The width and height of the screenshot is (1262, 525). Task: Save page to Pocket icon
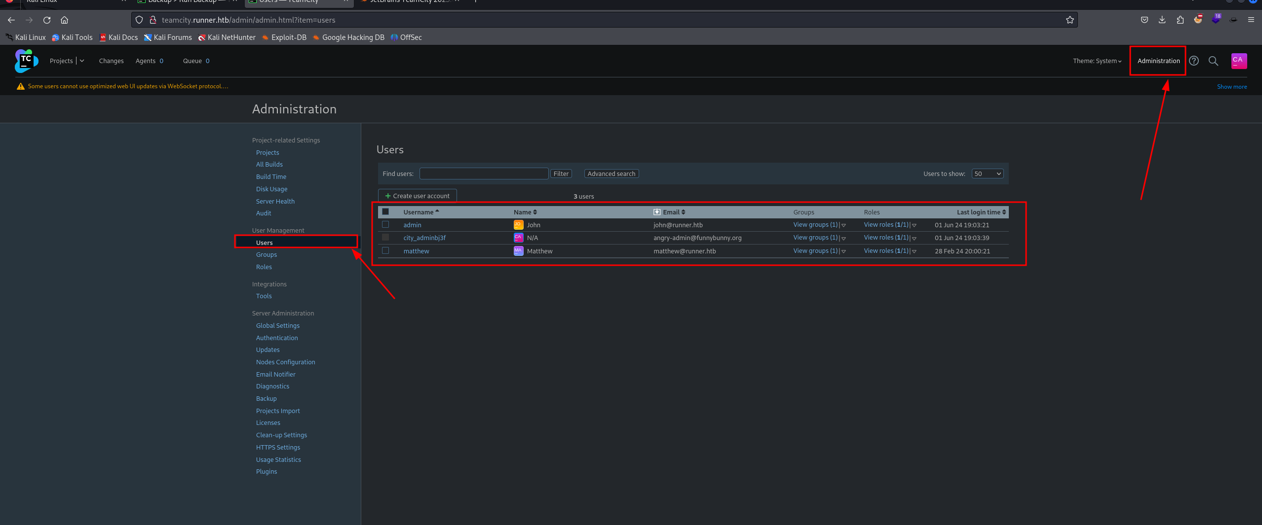click(1145, 20)
